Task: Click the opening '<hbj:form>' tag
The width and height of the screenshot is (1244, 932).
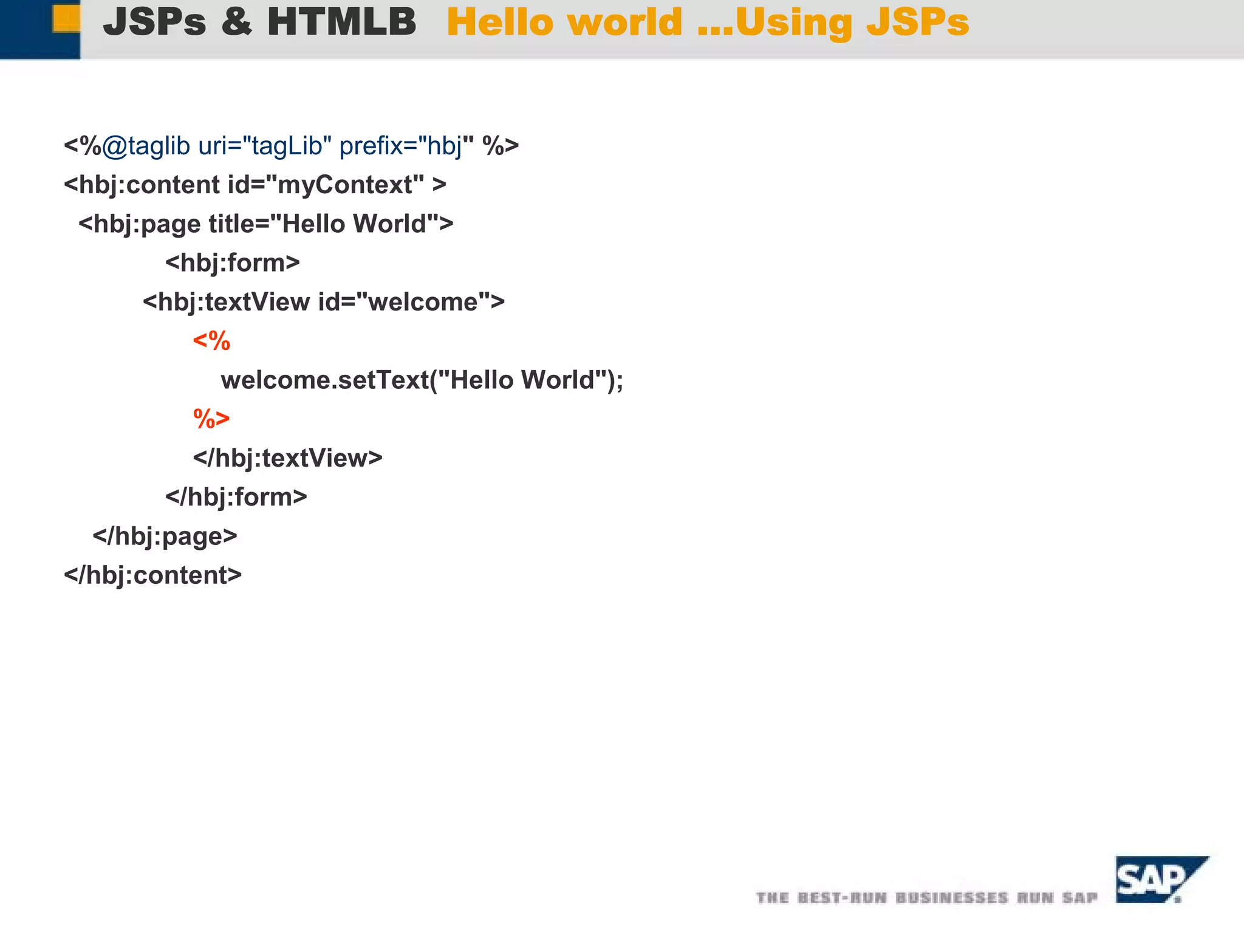Action: (x=233, y=262)
